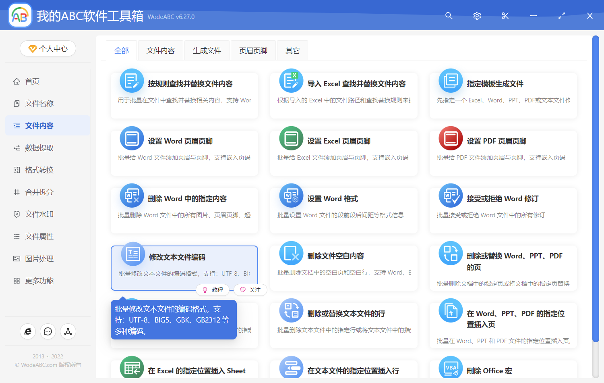Click the 关注 follow button
The image size is (604, 383).
[x=250, y=290]
